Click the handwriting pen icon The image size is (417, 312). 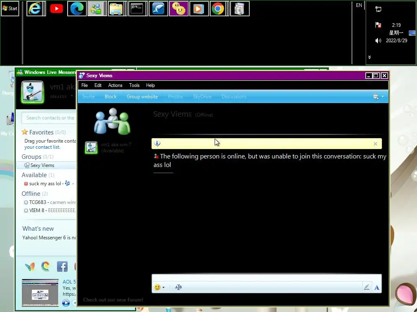pyautogui.click(x=367, y=287)
